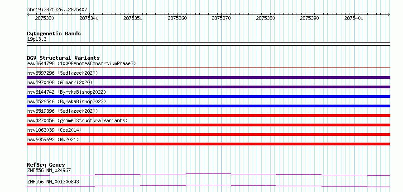Click ruler coordinate label 2875380

pos(265,18)
